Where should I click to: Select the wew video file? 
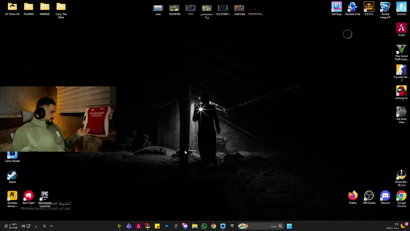click(x=158, y=10)
